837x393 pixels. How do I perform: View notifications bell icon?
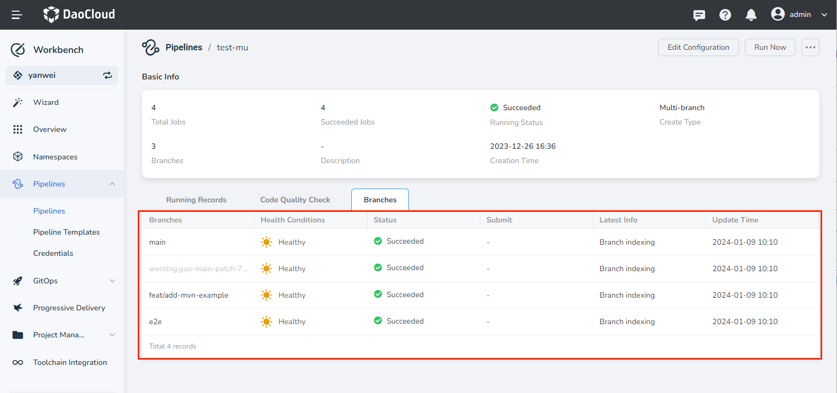[751, 15]
